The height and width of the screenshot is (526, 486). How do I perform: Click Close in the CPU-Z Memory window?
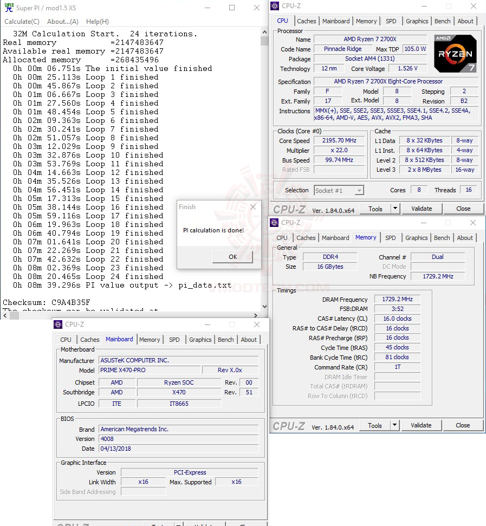(x=463, y=426)
